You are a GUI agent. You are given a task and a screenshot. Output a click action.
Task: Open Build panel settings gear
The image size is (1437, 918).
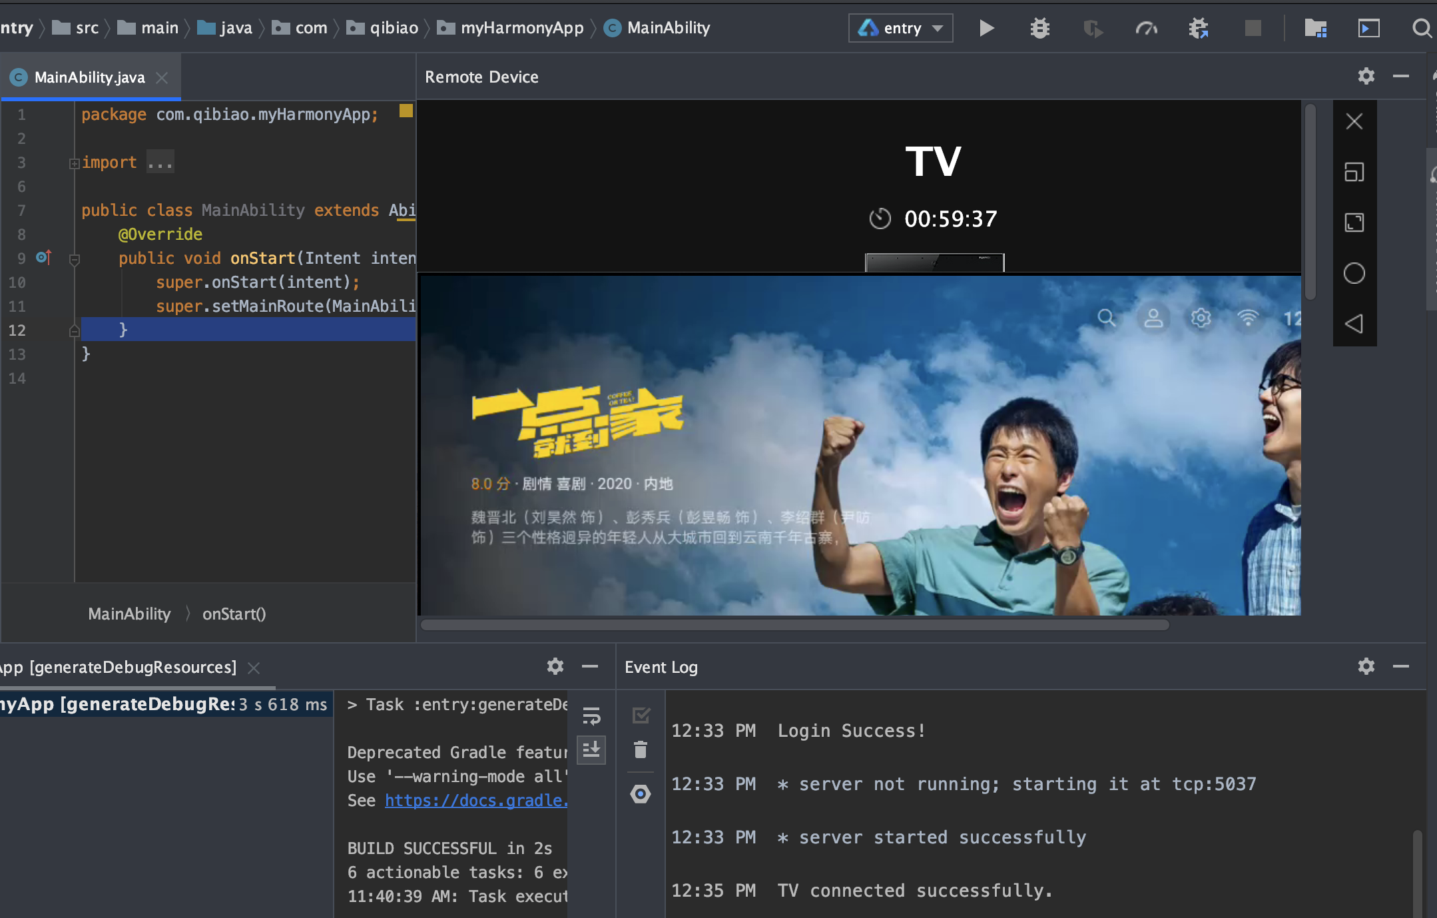tap(555, 666)
